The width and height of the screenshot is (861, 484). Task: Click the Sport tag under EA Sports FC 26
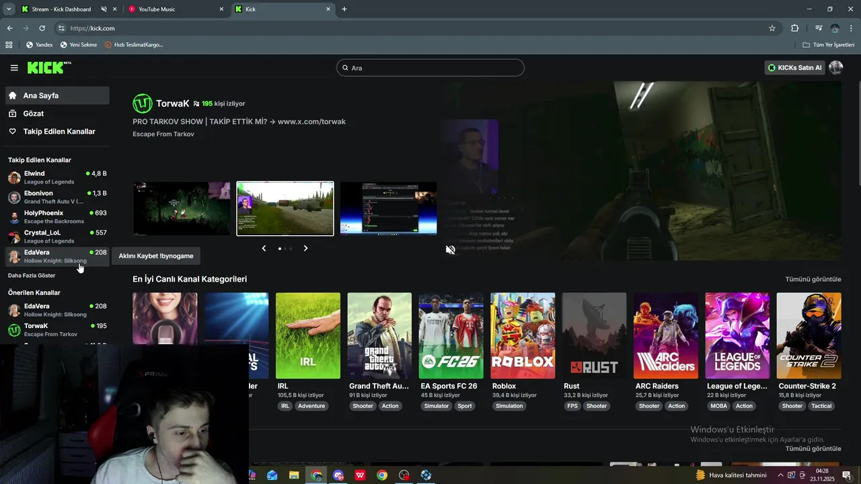pos(465,406)
